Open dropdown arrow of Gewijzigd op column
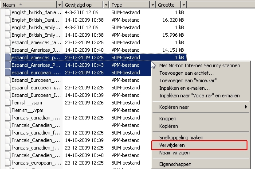This screenshot has width=255, height=169. (106, 5)
